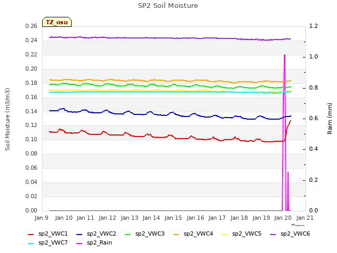The height and width of the screenshot is (253, 337).
Task: Click the Raim (mm) right axis label
Action: 330,119
